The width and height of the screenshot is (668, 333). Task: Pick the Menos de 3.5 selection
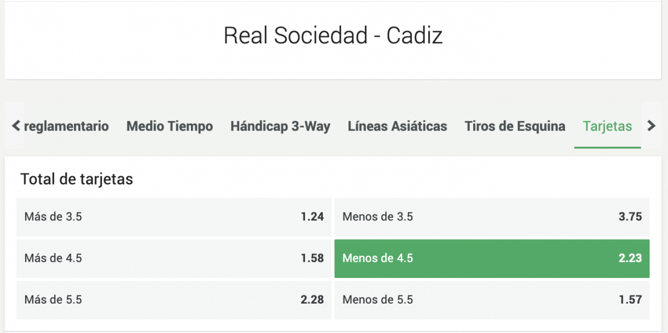coord(492,217)
